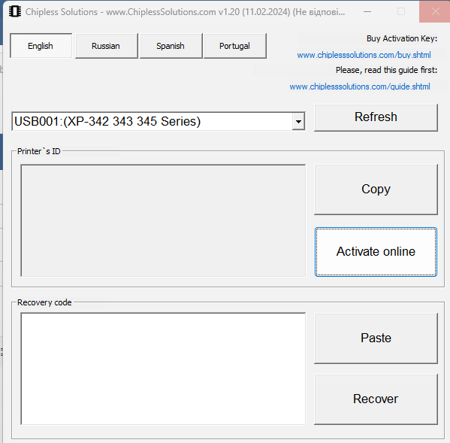The height and width of the screenshot is (443, 450).
Task: Expand the printer selection dropdown arrow
Action: point(298,122)
